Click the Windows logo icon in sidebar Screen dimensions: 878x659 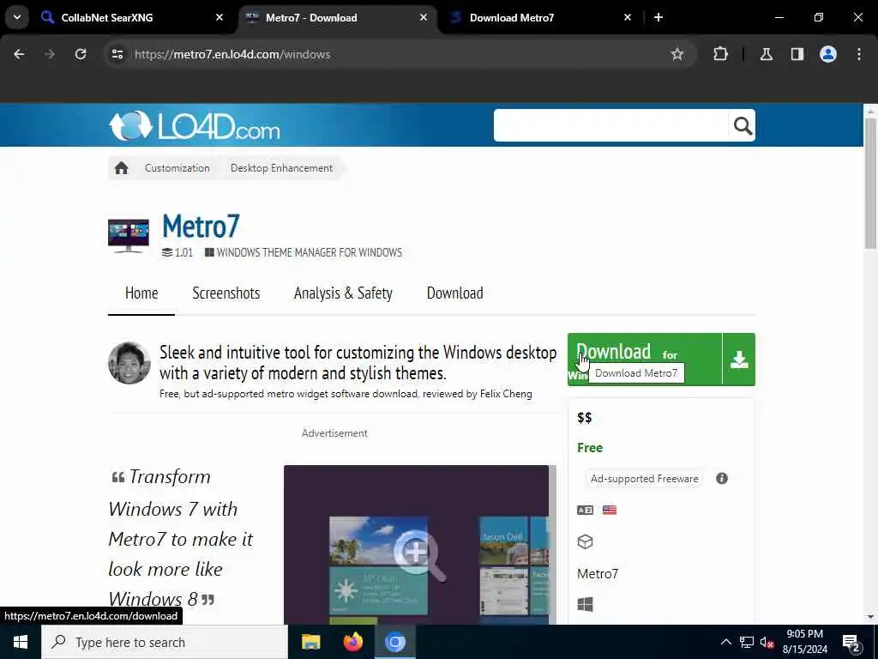tap(585, 604)
